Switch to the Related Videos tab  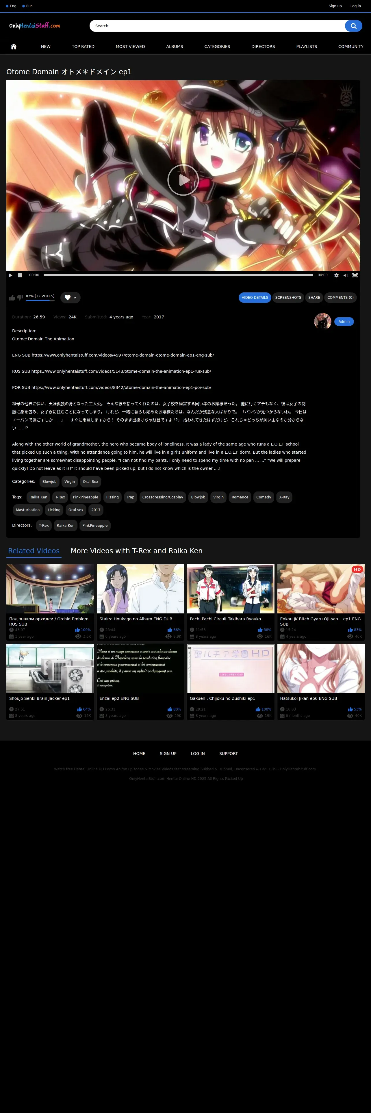coord(34,551)
